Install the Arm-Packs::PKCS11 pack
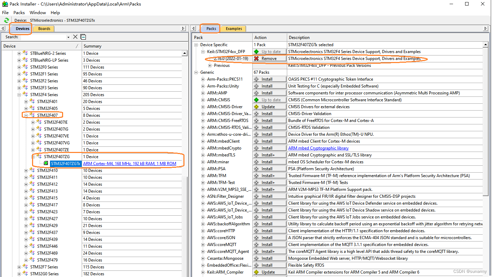Screen dimensions: 492x277 [x=270, y=79]
